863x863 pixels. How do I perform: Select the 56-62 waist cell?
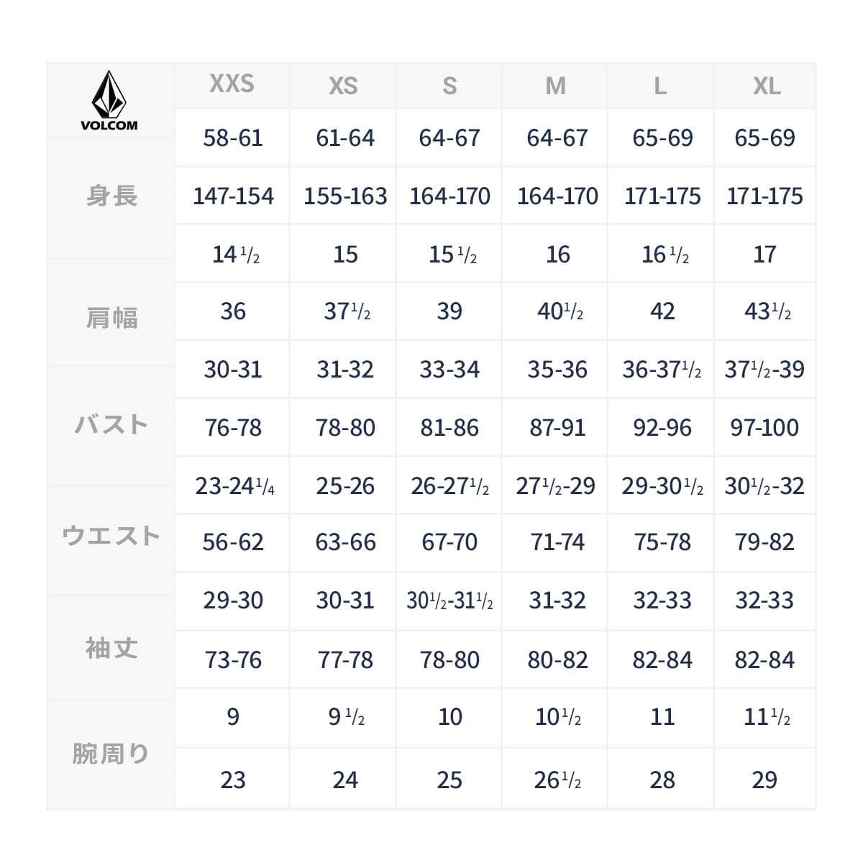click(233, 542)
